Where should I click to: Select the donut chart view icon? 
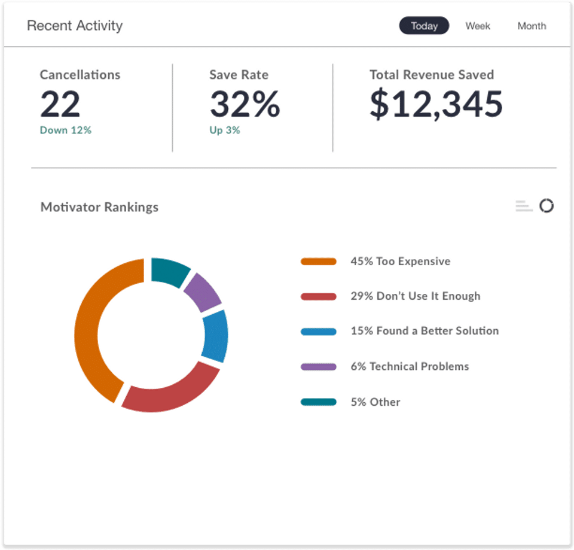(546, 205)
